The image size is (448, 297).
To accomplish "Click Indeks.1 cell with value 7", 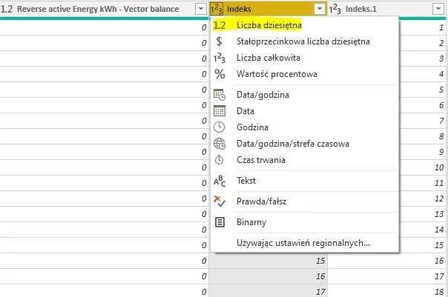I will pyautogui.click(x=423, y=121).
